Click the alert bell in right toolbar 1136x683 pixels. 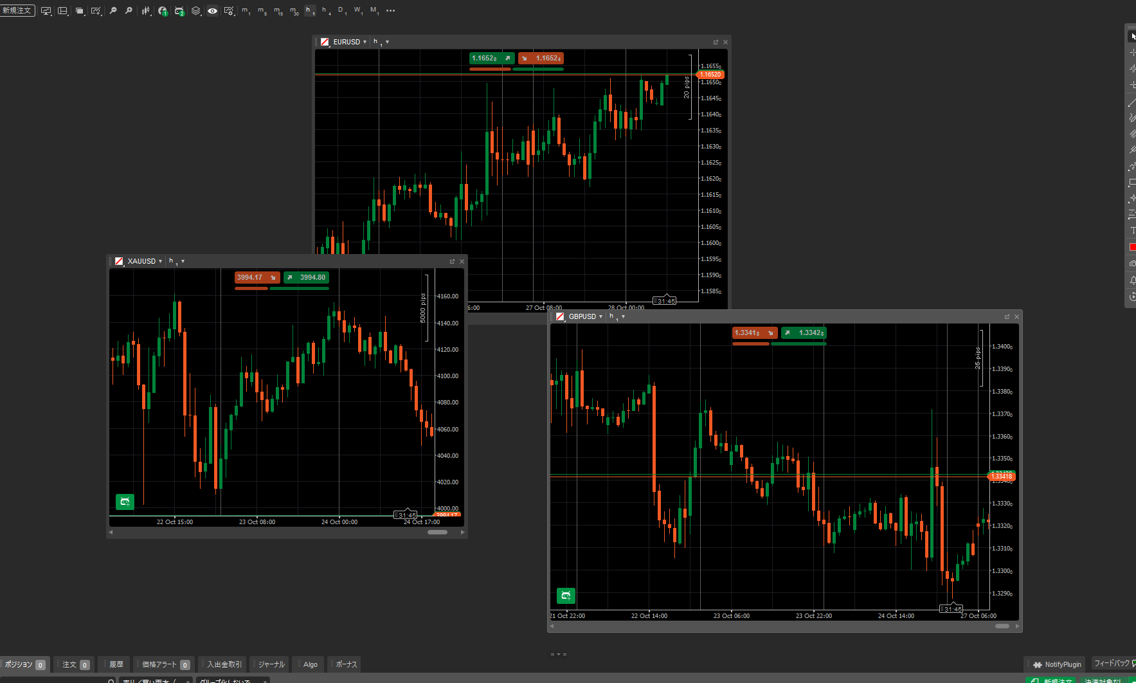click(1132, 280)
